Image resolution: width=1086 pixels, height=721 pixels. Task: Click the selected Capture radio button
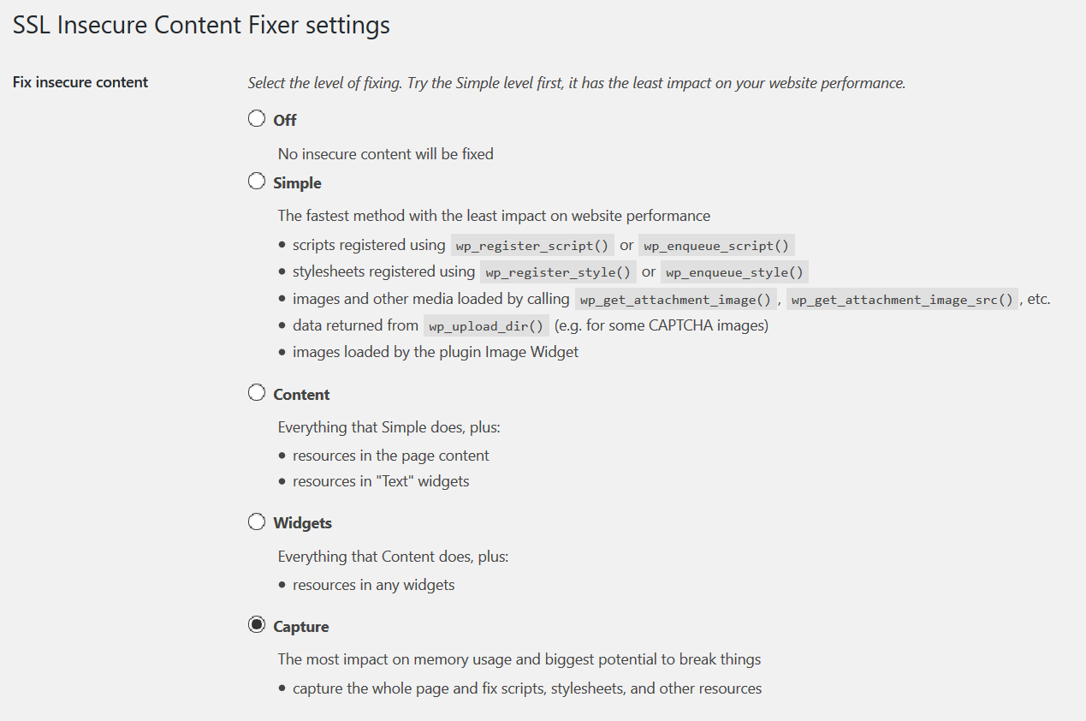257,625
